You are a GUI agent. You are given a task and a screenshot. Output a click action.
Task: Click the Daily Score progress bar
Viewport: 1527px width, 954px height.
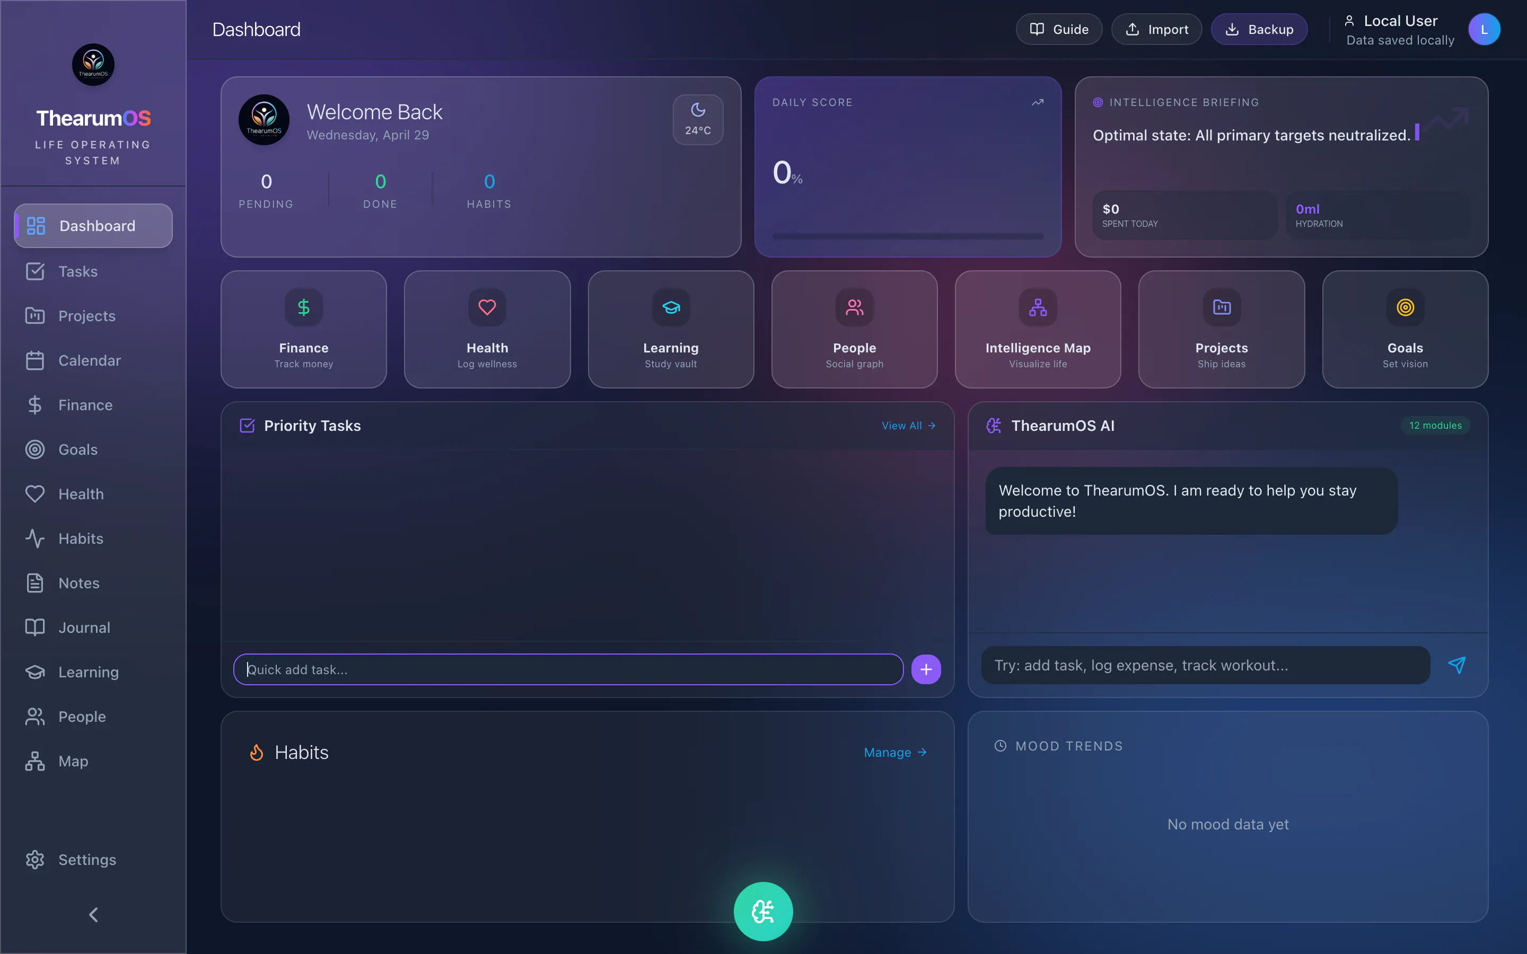point(907,236)
